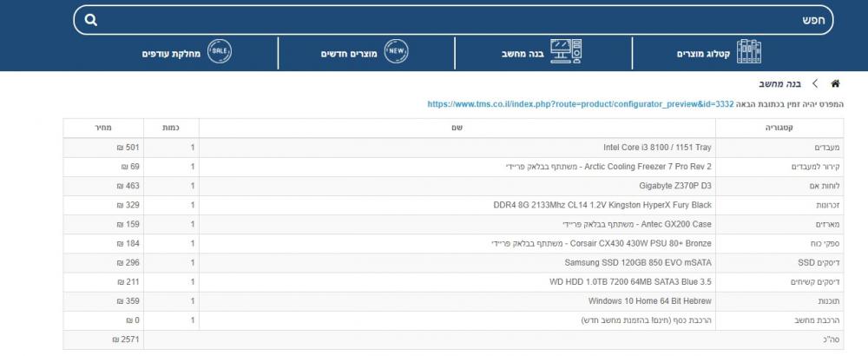Click quantity cell in Gigabyte Z370P row
This screenshot has height=356, width=868.
171,186
